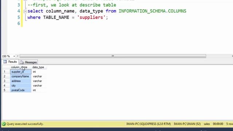Click TABLE_NAME on line 5
The image size is (233, 131).
[56, 17]
